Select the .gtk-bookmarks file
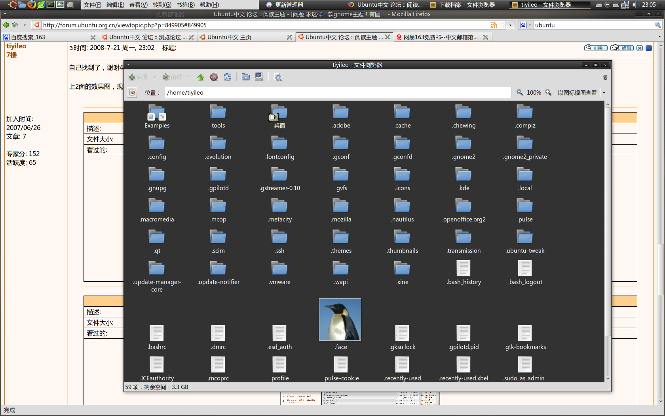Image resolution: width=665 pixels, height=416 pixels. [525, 338]
